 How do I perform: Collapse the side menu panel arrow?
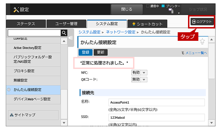(70, 38)
